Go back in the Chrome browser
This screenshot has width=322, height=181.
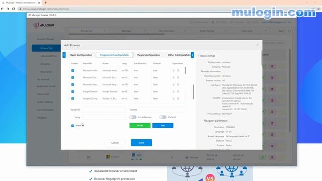(x=2, y=9)
